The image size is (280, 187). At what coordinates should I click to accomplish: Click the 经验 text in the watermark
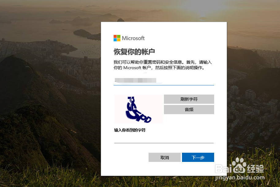coord(255,169)
